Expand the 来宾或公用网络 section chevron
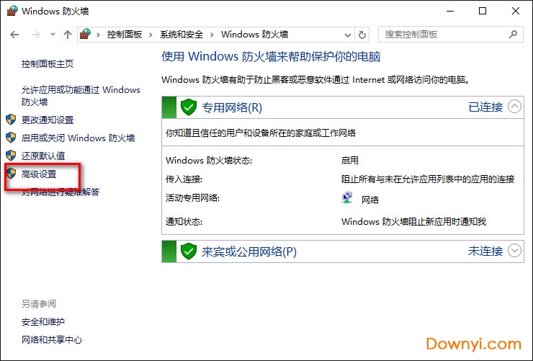The image size is (533, 361). pos(514,251)
